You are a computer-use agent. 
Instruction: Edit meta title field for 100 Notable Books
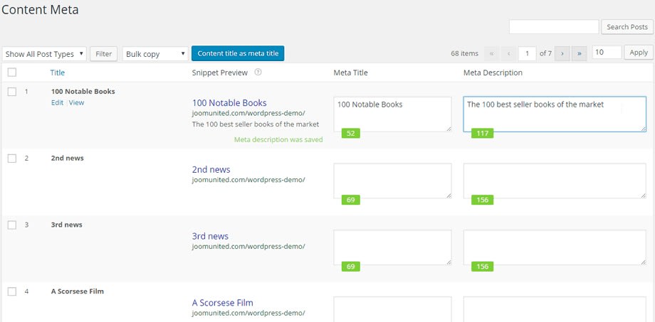click(x=392, y=114)
